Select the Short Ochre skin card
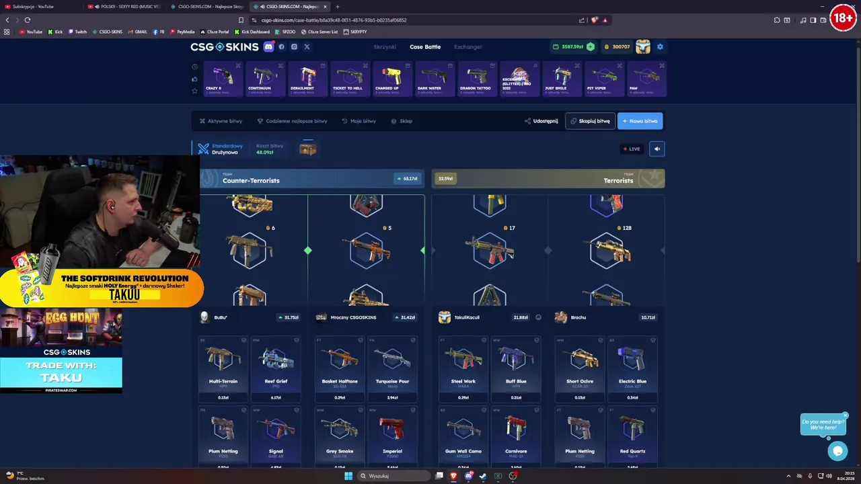Image resolution: width=861 pixels, height=484 pixels. pyautogui.click(x=580, y=369)
